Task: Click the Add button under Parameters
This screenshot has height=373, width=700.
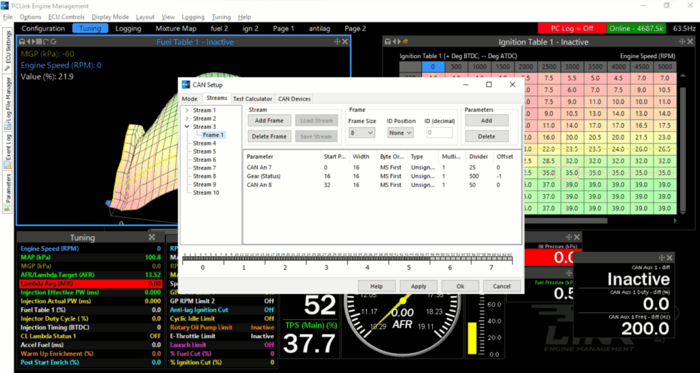Action: click(x=487, y=120)
